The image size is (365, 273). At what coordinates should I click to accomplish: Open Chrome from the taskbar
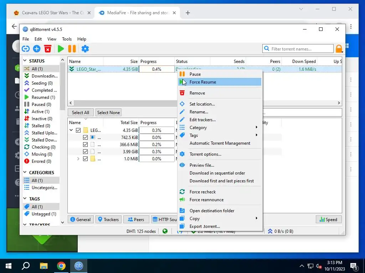(61, 266)
